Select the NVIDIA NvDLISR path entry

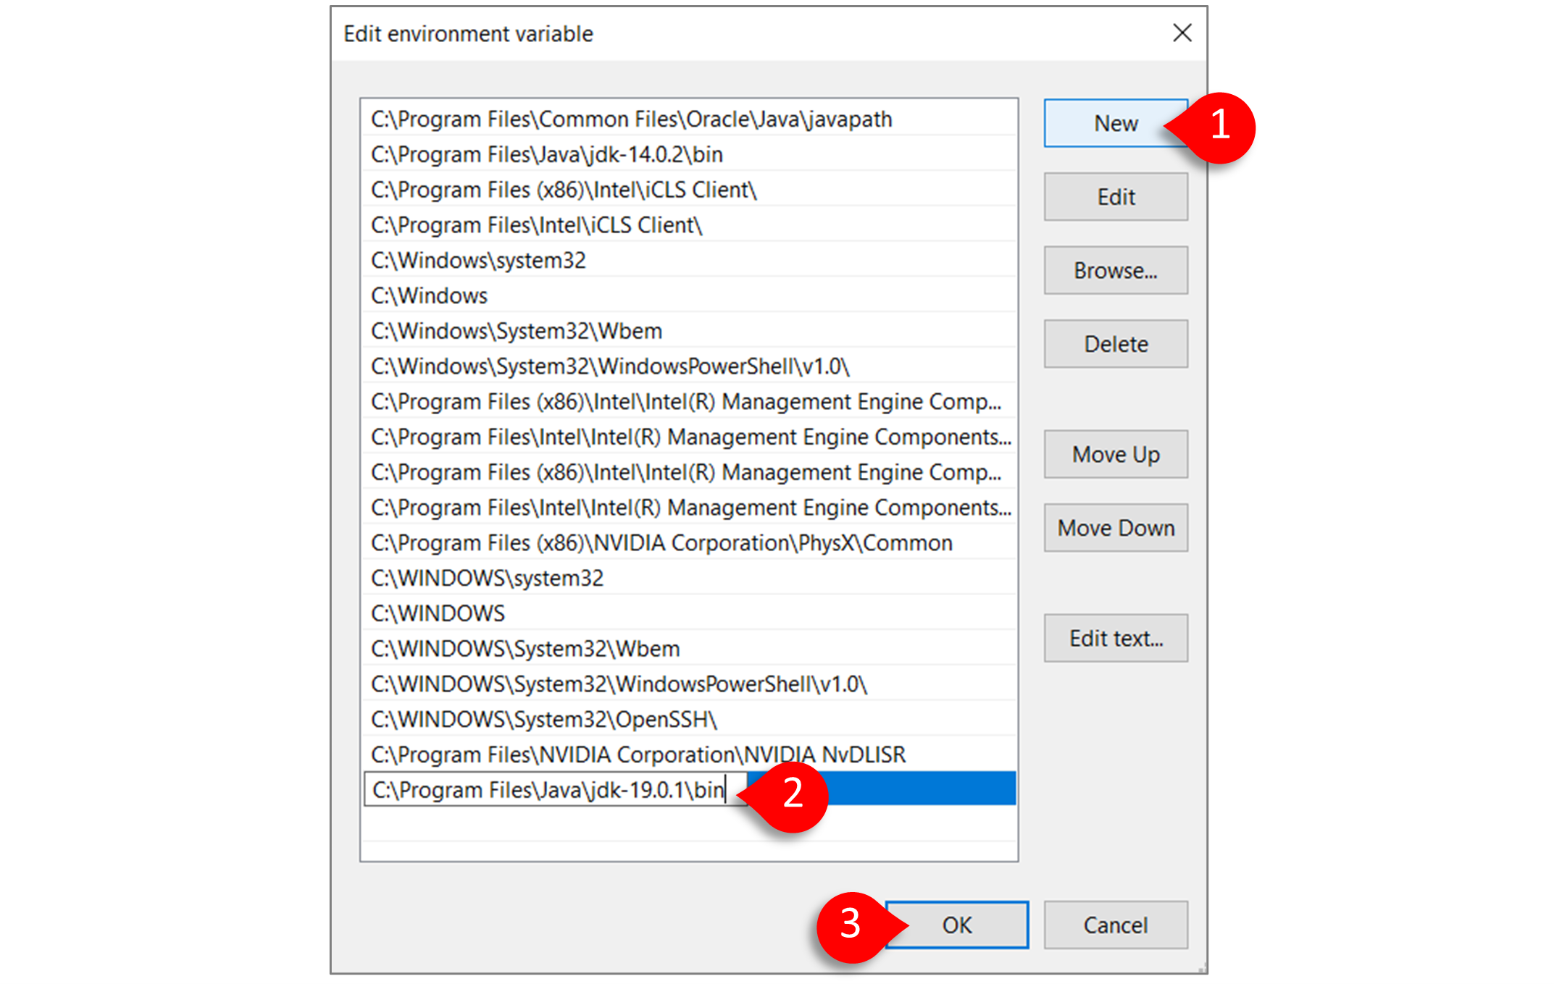click(x=638, y=755)
